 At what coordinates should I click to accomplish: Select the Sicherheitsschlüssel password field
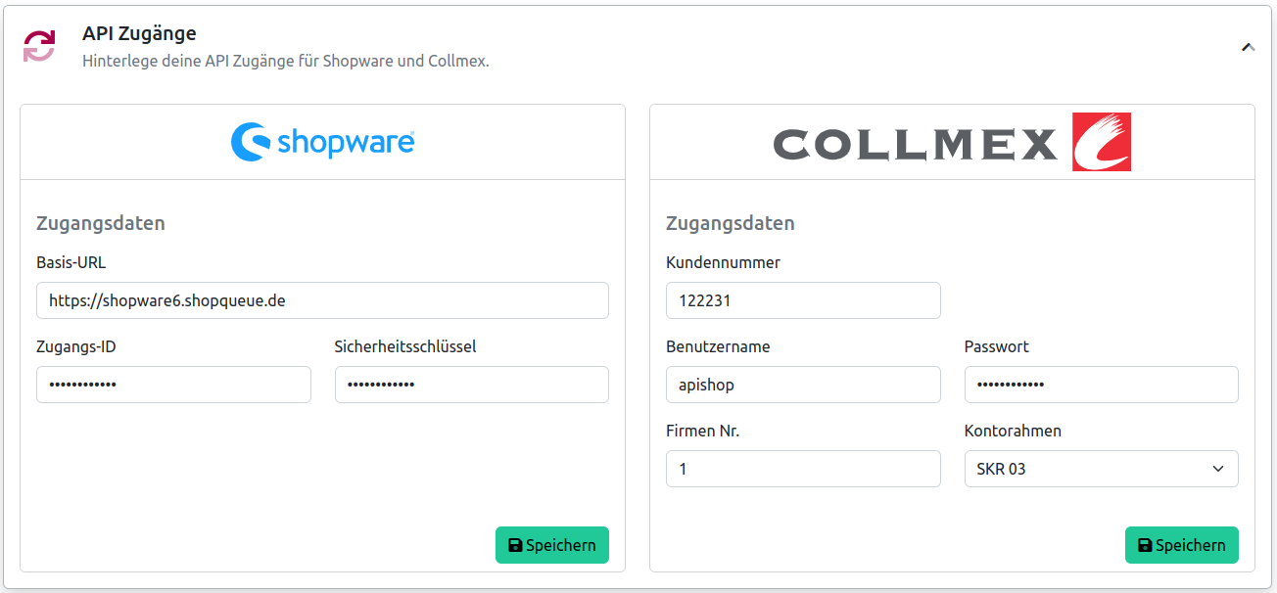click(x=472, y=385)
